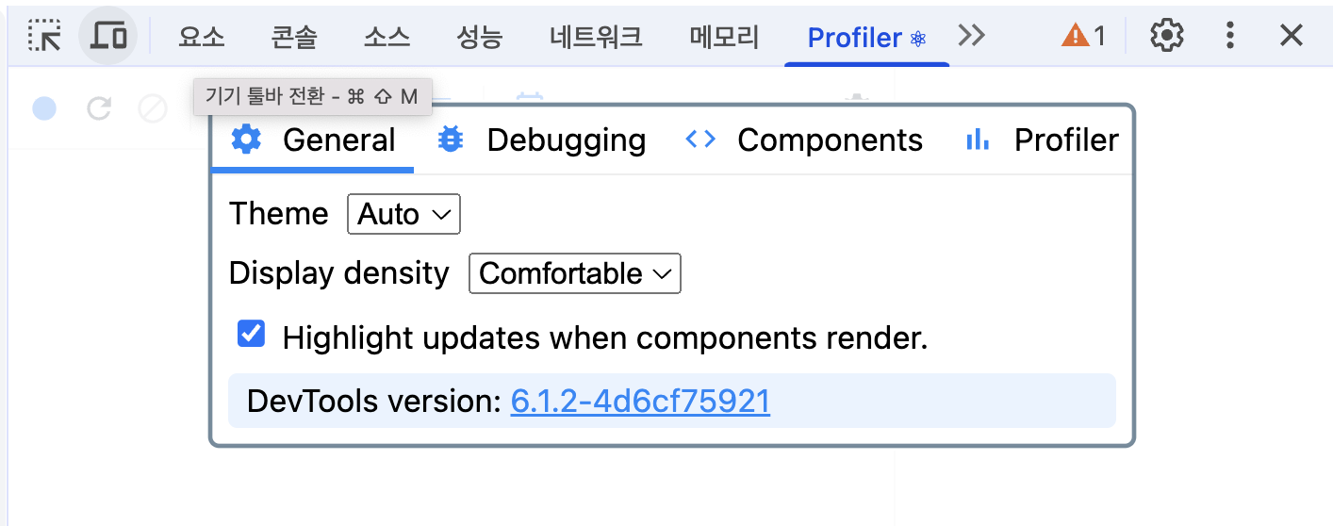Screen dimensions: 1333x526
Task: Select the 네트워크 panel tab
Action: click(596, 37)
